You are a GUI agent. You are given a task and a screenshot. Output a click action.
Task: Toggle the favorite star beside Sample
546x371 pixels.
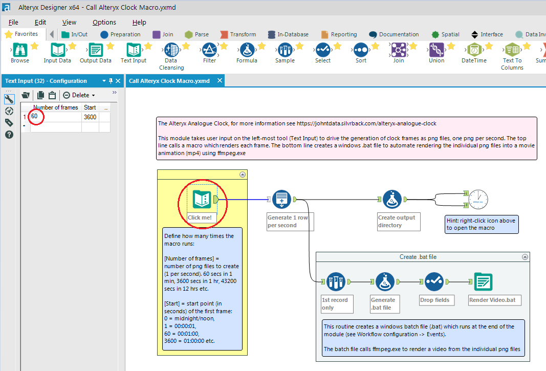299,46
